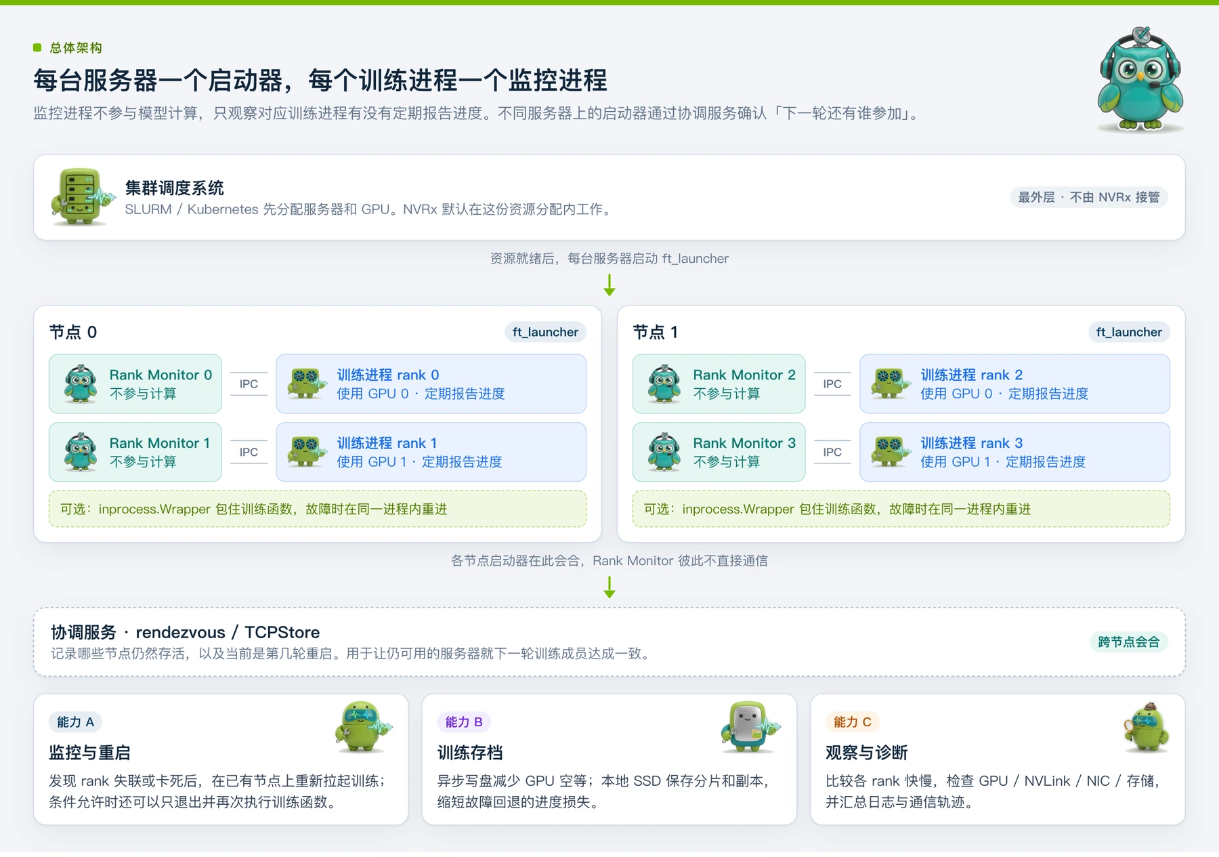Click the owl icon in Rank Monitor 0
Viewport: 1219px width, 857px height.
pyautogui.click(x=81, y=383)
